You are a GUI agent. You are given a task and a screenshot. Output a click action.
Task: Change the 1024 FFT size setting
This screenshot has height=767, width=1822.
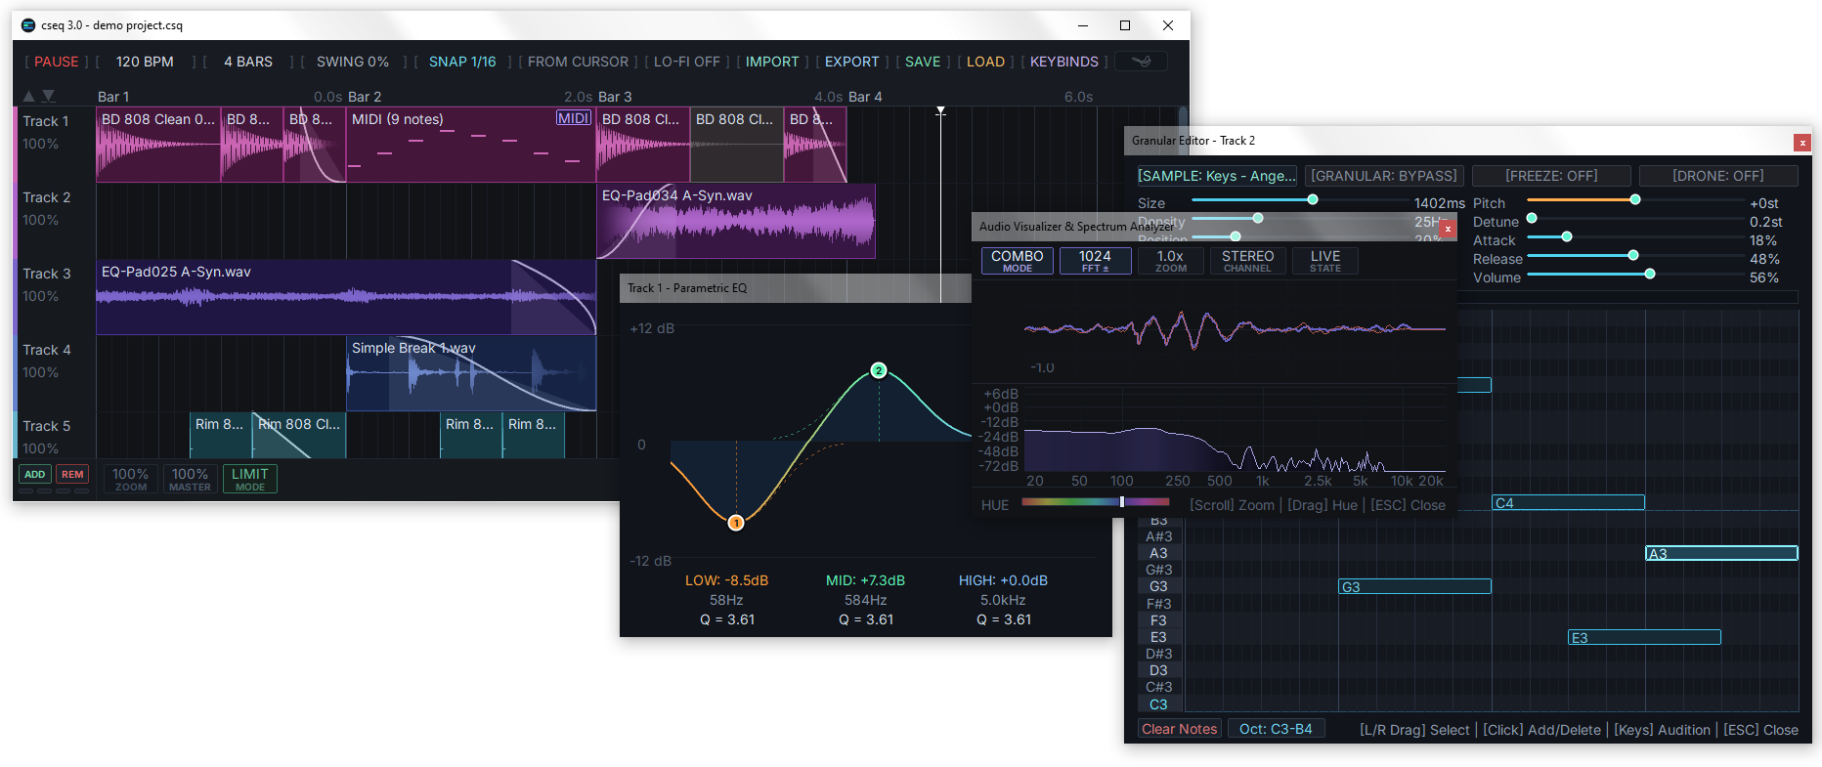point(1096,261)
